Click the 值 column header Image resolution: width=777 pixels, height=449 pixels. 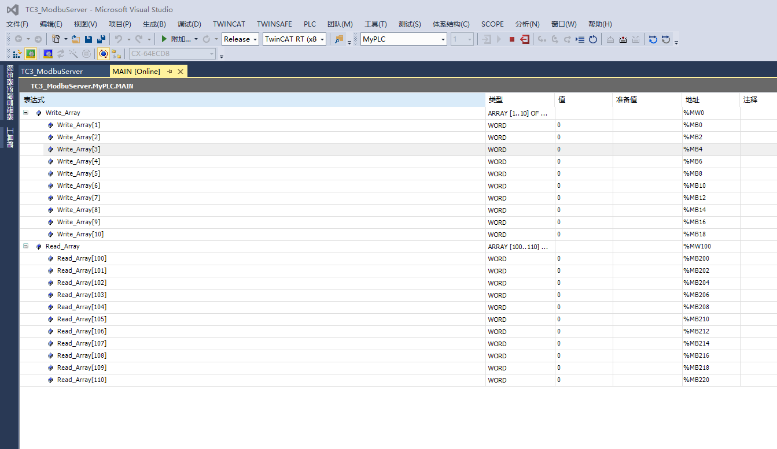tap(583, 100)
